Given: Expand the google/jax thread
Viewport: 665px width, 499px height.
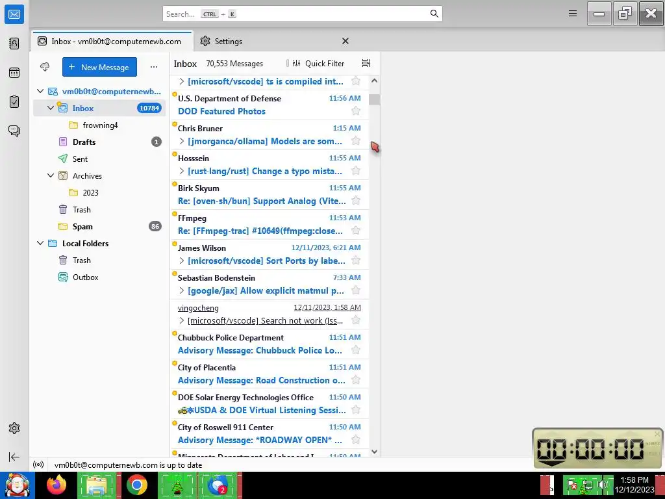Looking at the screenshot, I should (x=182, y=290).
